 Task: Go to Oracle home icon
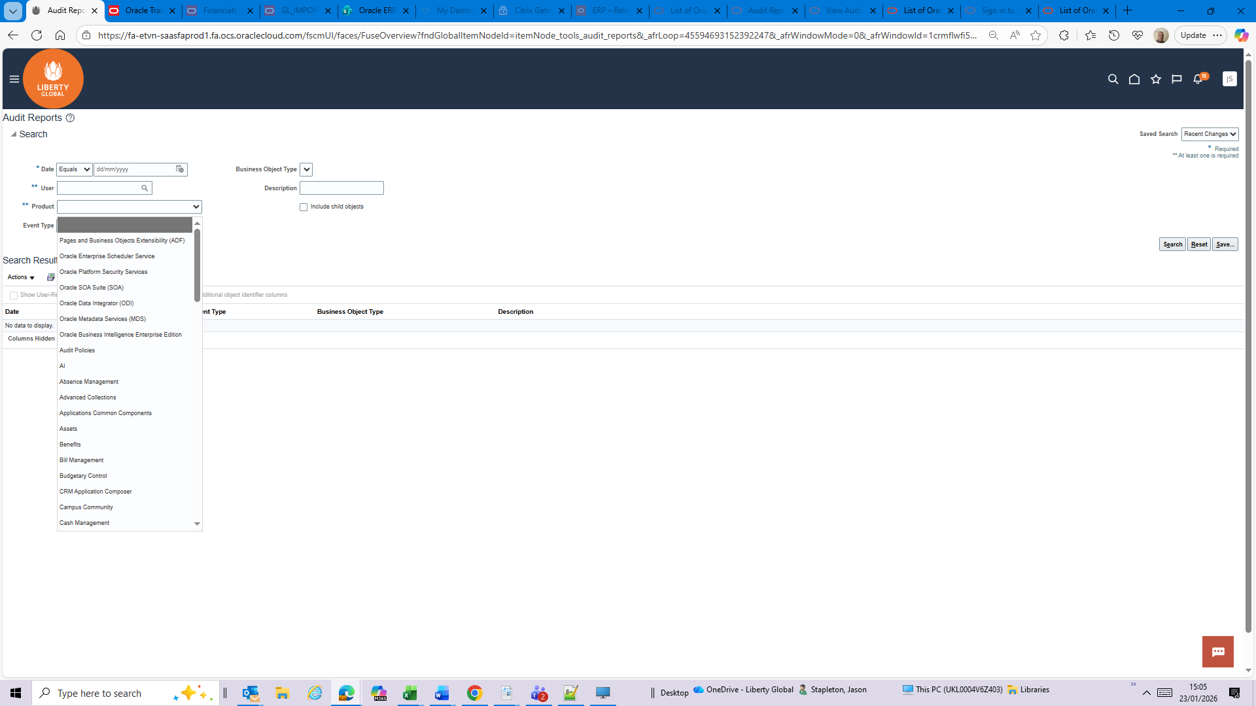[1134, 79]
